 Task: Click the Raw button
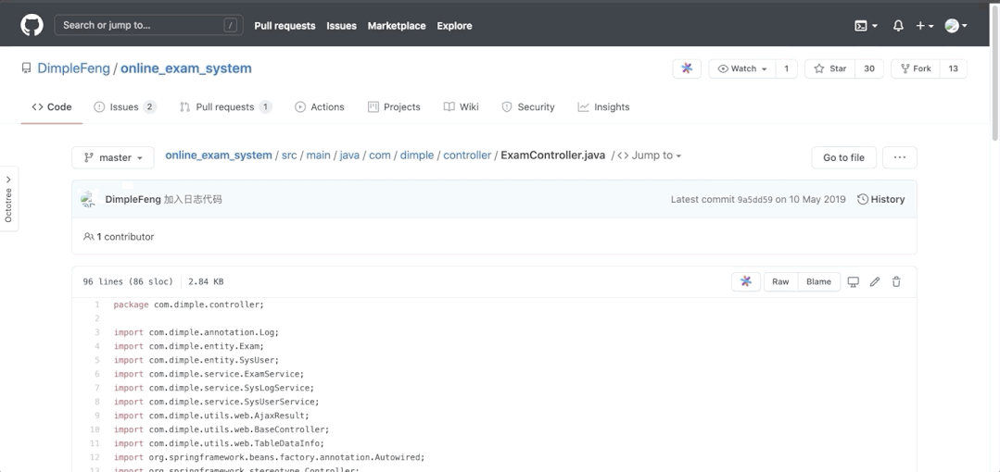[x=780, y=281]
